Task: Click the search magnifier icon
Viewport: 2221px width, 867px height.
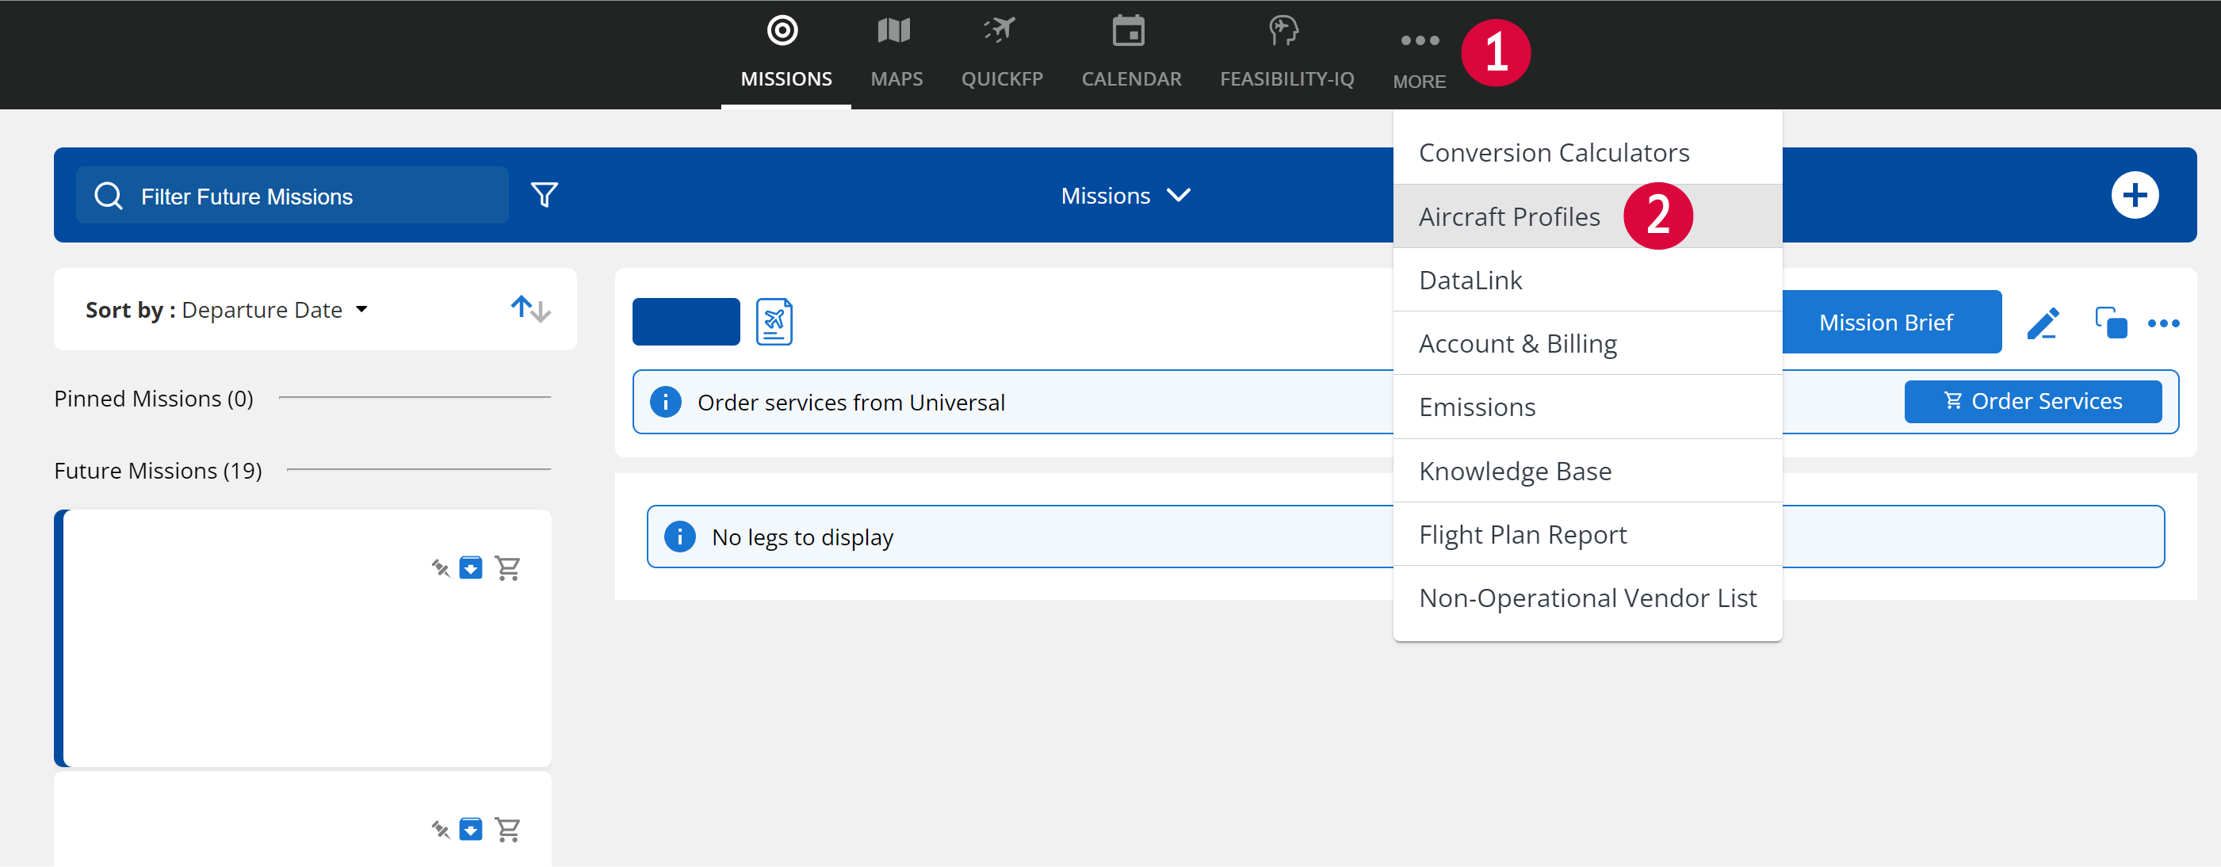Action: [x=109, y=196]
